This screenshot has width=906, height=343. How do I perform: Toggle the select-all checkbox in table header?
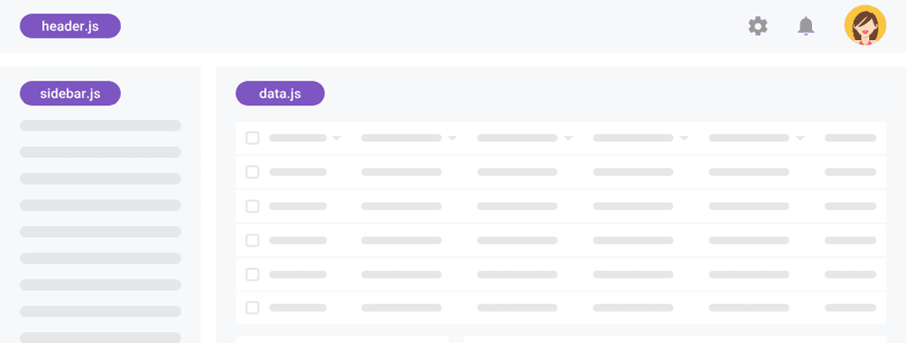252,138
